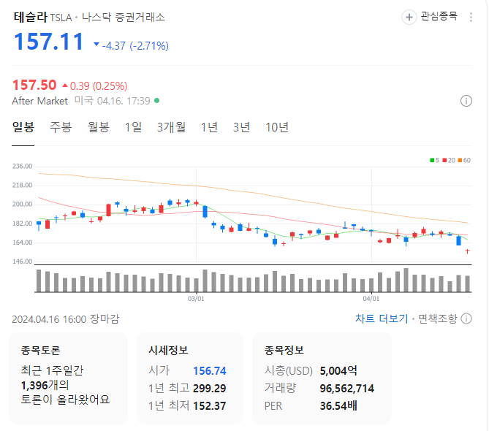This screenshot has width=489, height=431.
Task: Click the green live status dot
Action: 157,101
